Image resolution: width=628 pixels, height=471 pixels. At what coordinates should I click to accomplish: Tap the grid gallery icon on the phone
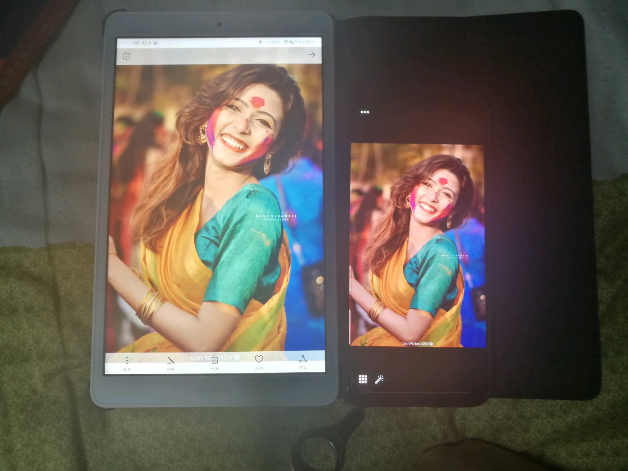coord(363,379)
